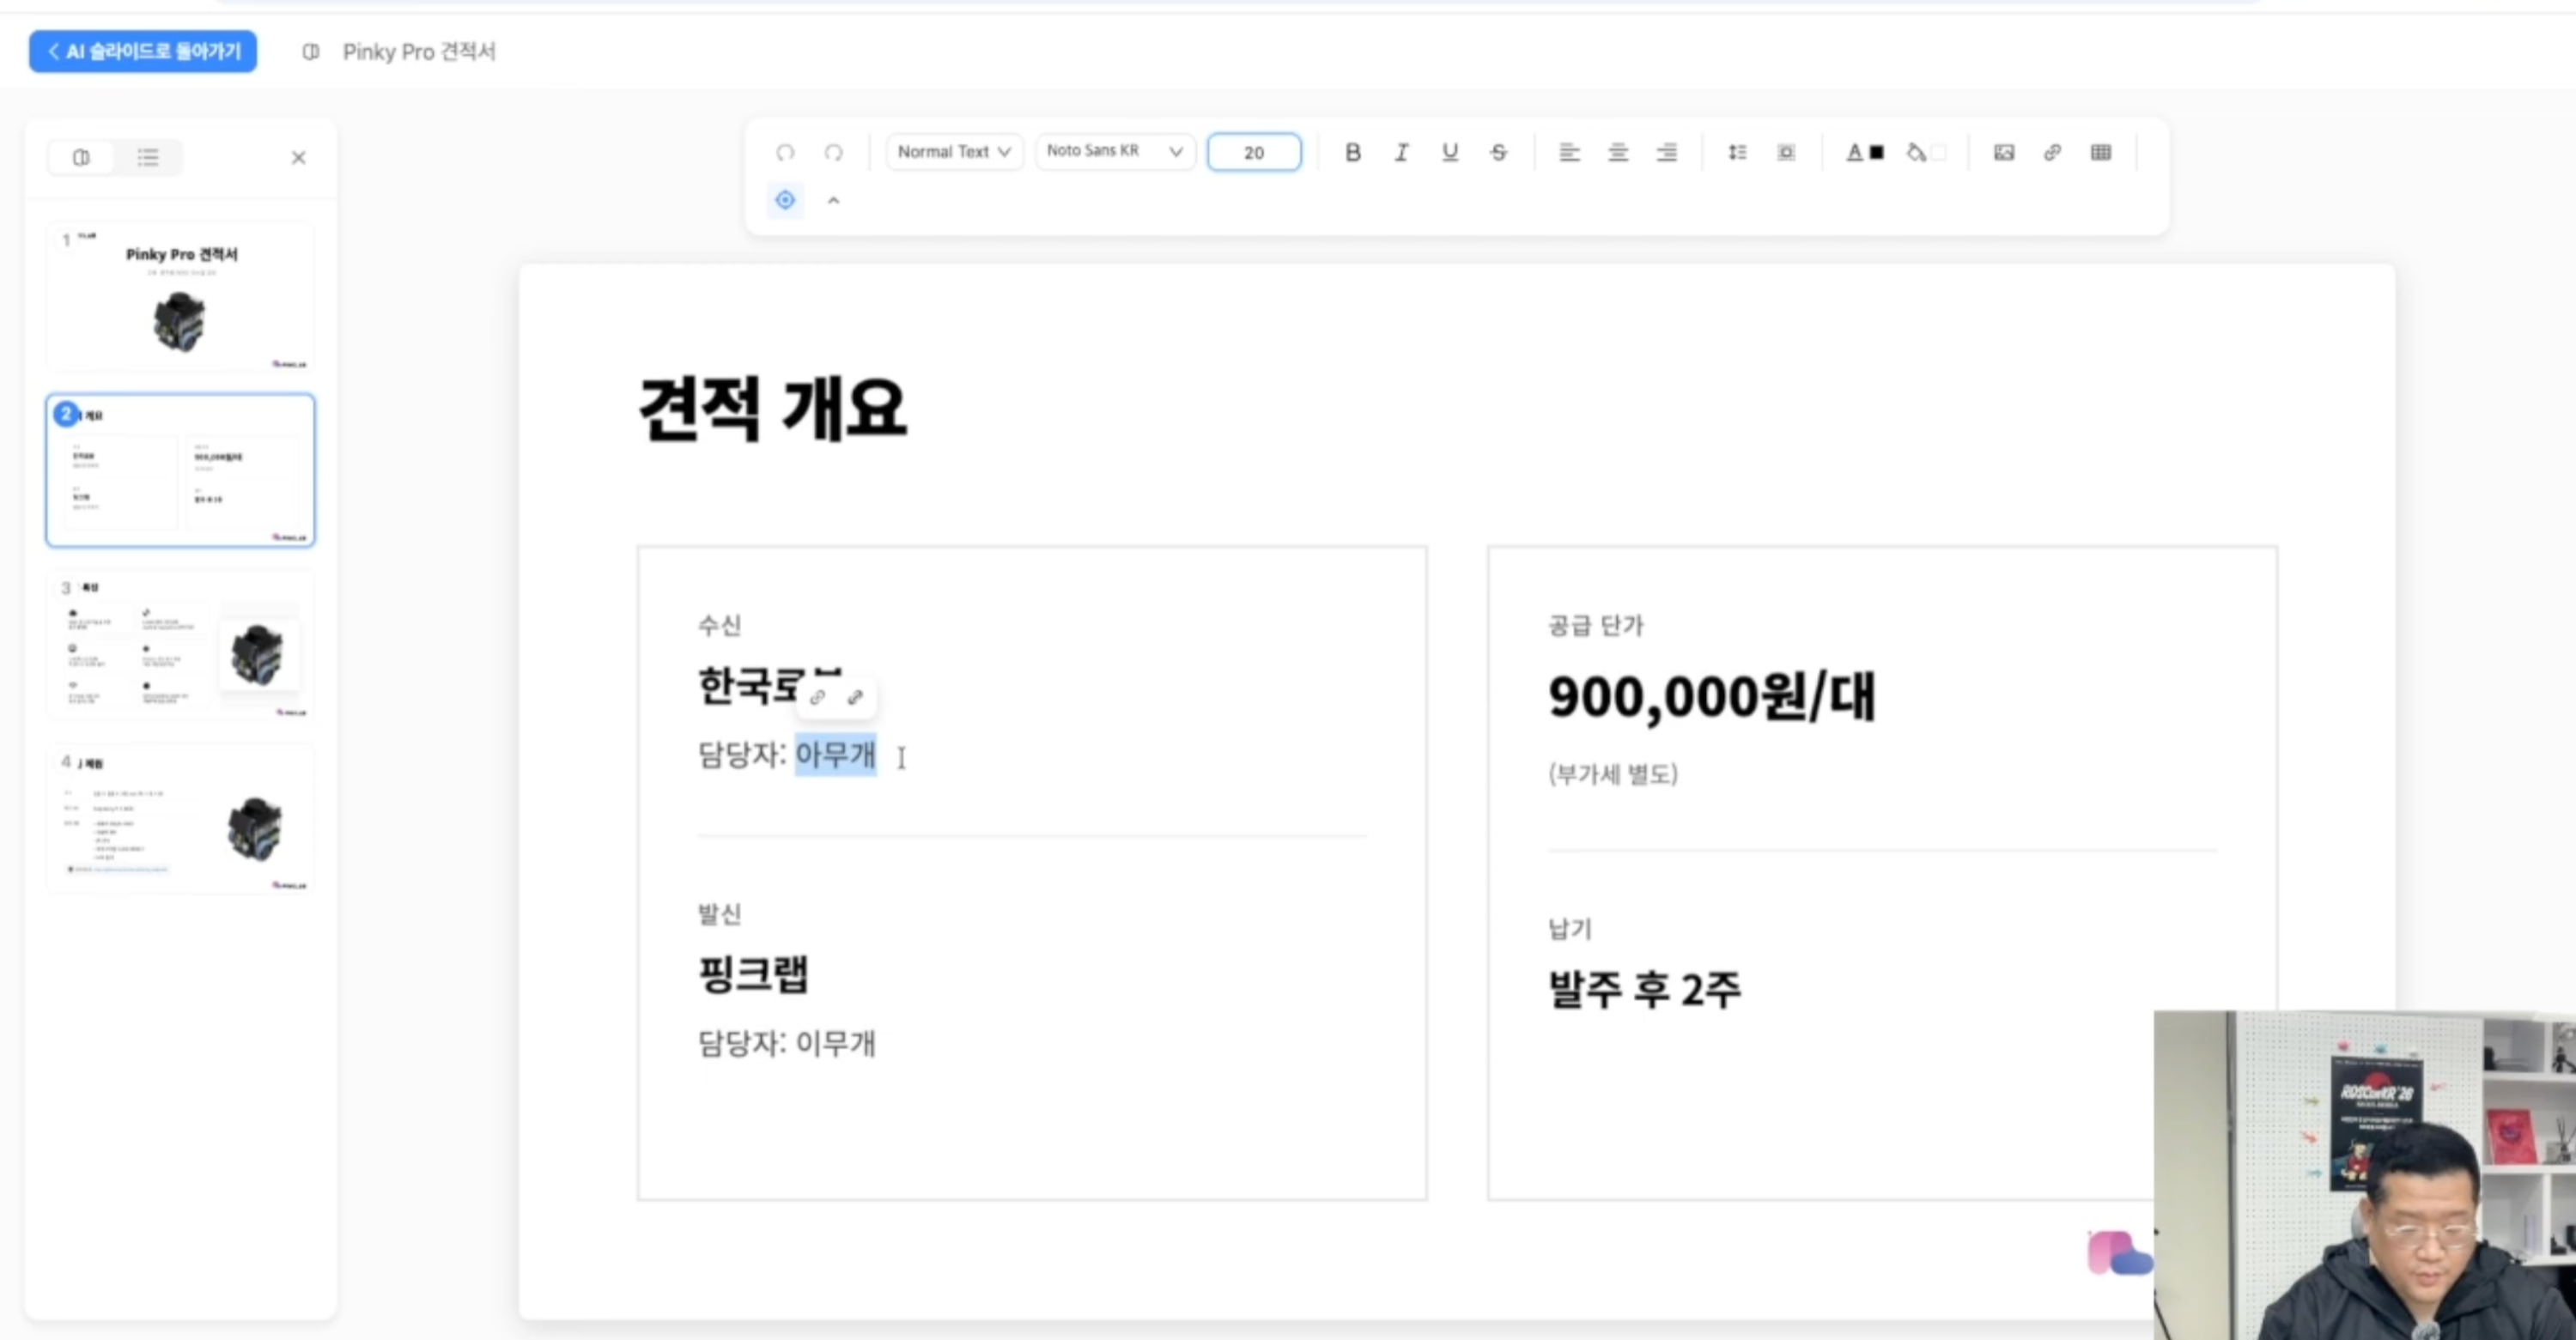Open the line spacing tool
Viewport: 2576px width, 1340px height.
pyautogui.click(x=1737, y=152)
